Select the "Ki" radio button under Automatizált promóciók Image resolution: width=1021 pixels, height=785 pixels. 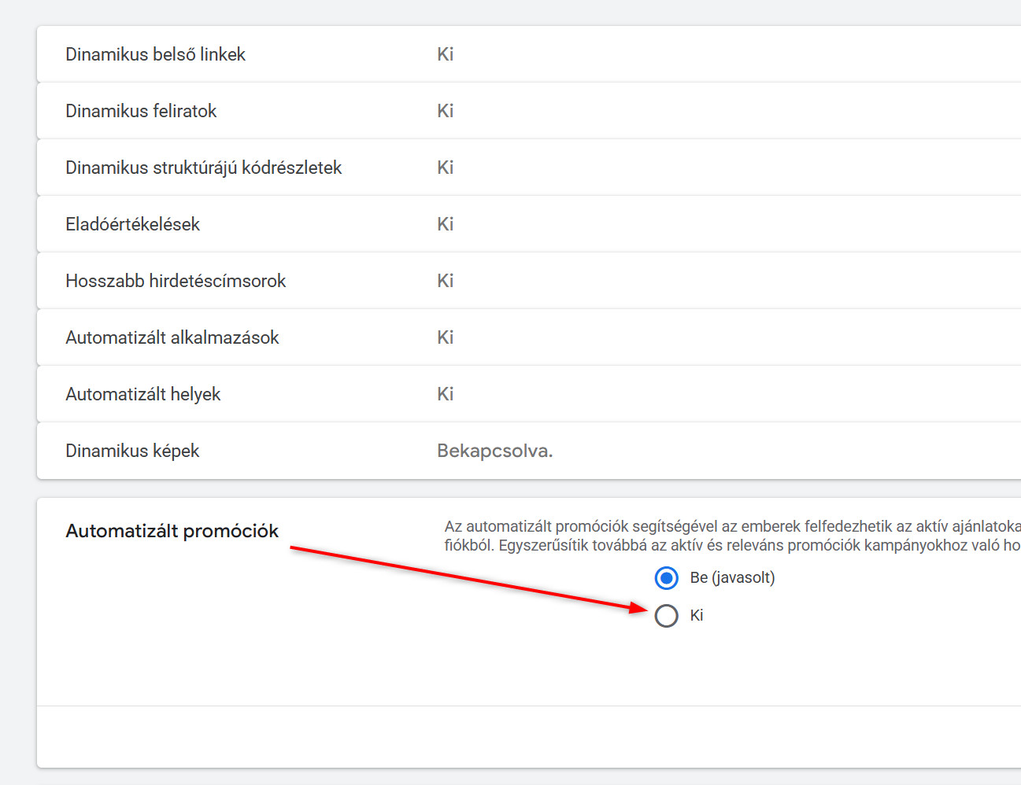(x=667, y=616)
